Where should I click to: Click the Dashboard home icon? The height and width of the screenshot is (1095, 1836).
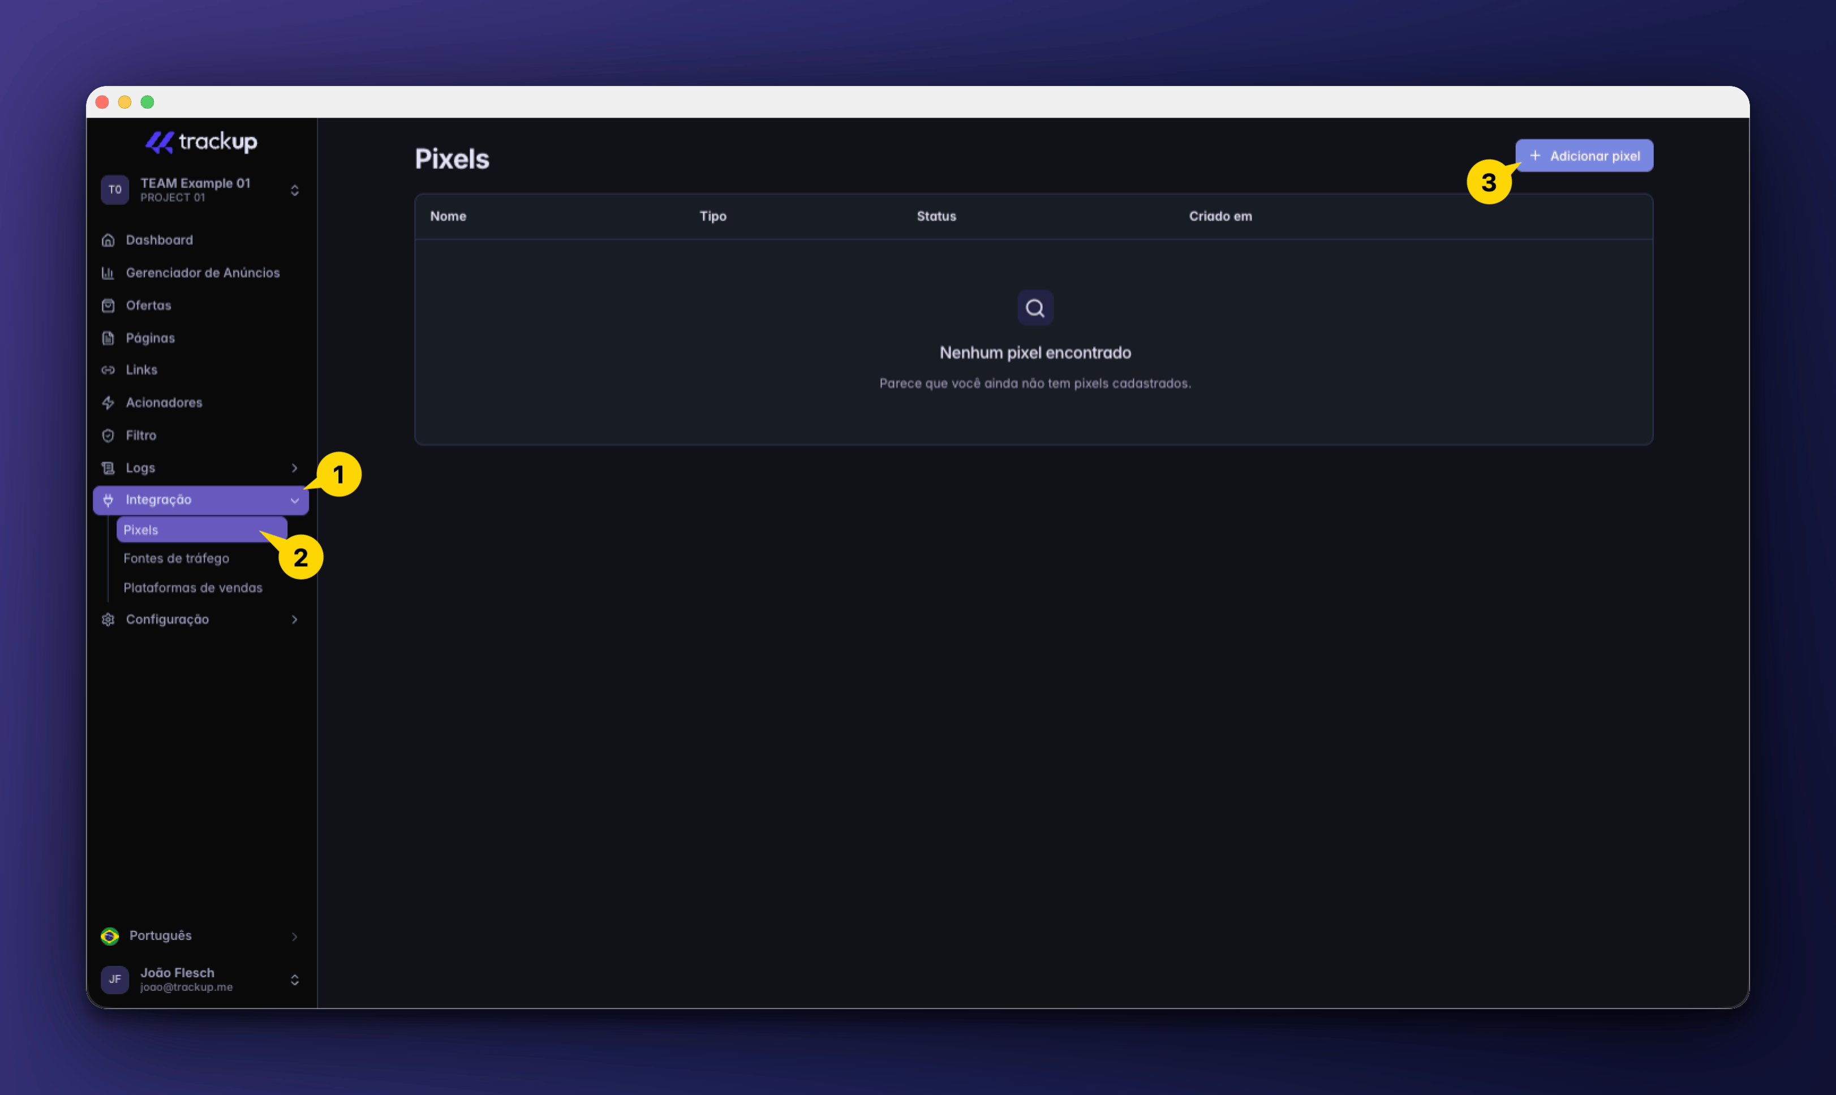pyautogui.click(x=109, y=240)
